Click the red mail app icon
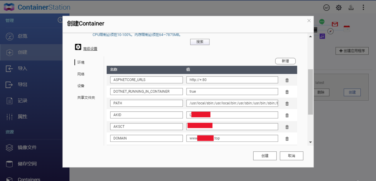 335,24
